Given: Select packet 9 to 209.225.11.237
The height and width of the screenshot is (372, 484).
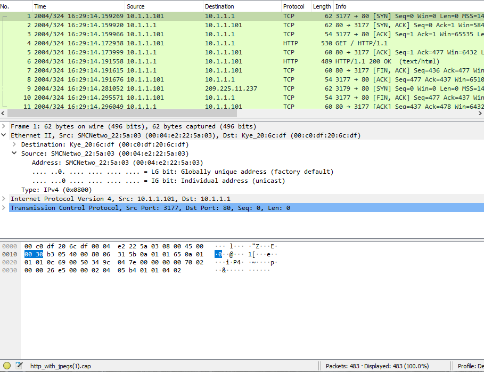Looking at the screenshot, I should (x=242, y=88).
